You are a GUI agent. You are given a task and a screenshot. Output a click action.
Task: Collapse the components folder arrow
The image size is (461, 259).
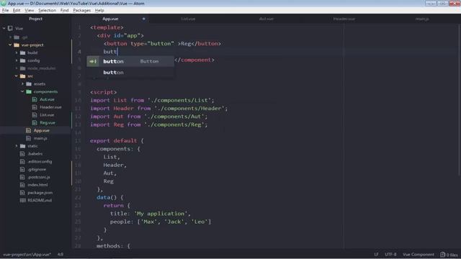pyautogui.click(x=22, y=91)
